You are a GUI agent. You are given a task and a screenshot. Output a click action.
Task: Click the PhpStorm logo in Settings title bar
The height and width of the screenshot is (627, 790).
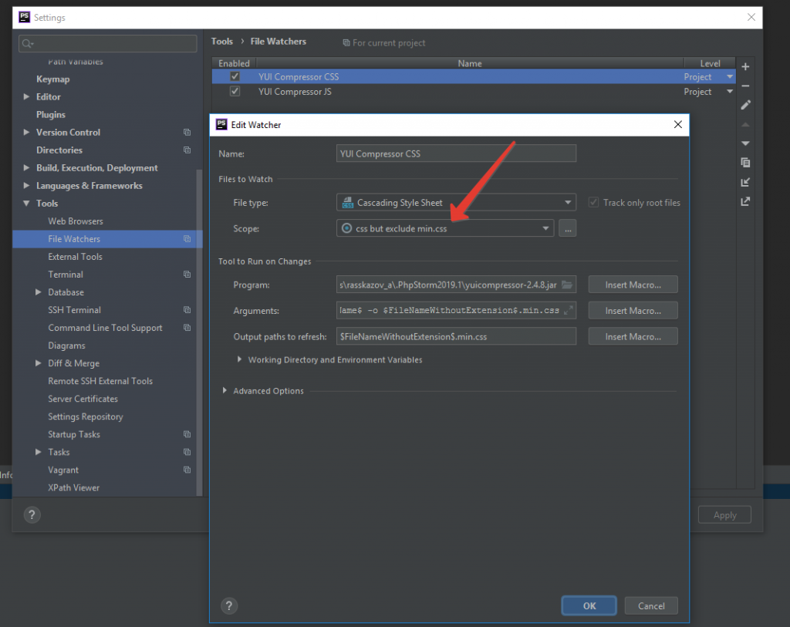pos(24,17)
